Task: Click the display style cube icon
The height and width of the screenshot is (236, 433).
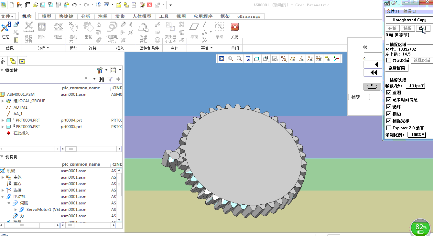Action: click(x=257, y=59)
